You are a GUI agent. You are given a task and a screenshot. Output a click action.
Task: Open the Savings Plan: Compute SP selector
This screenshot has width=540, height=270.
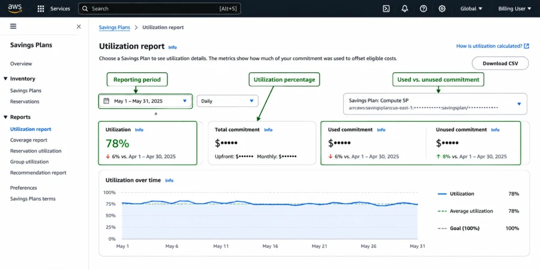tap(435, 104)
